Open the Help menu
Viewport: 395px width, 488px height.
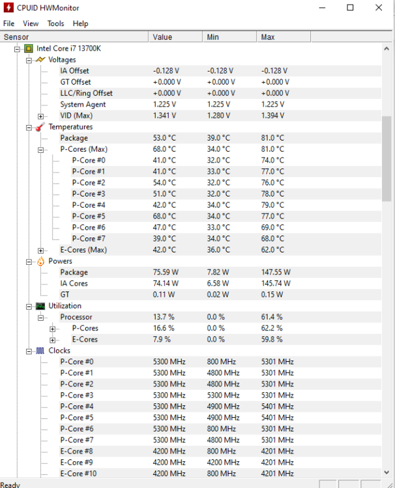(x=80, y=23)
